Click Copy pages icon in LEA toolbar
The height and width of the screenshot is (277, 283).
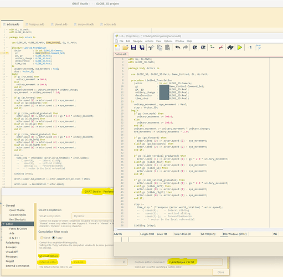(159, 48)
